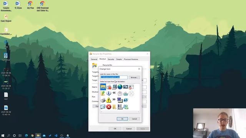Select the faded circle with X icon
Image resolution: width=246 pixels, height=138 pixels.
click(x=131, y=94)
